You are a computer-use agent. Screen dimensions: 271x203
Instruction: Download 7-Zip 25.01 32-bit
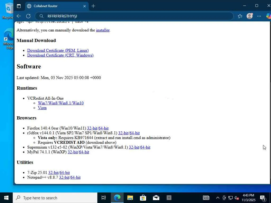click(x=53, y=173)
